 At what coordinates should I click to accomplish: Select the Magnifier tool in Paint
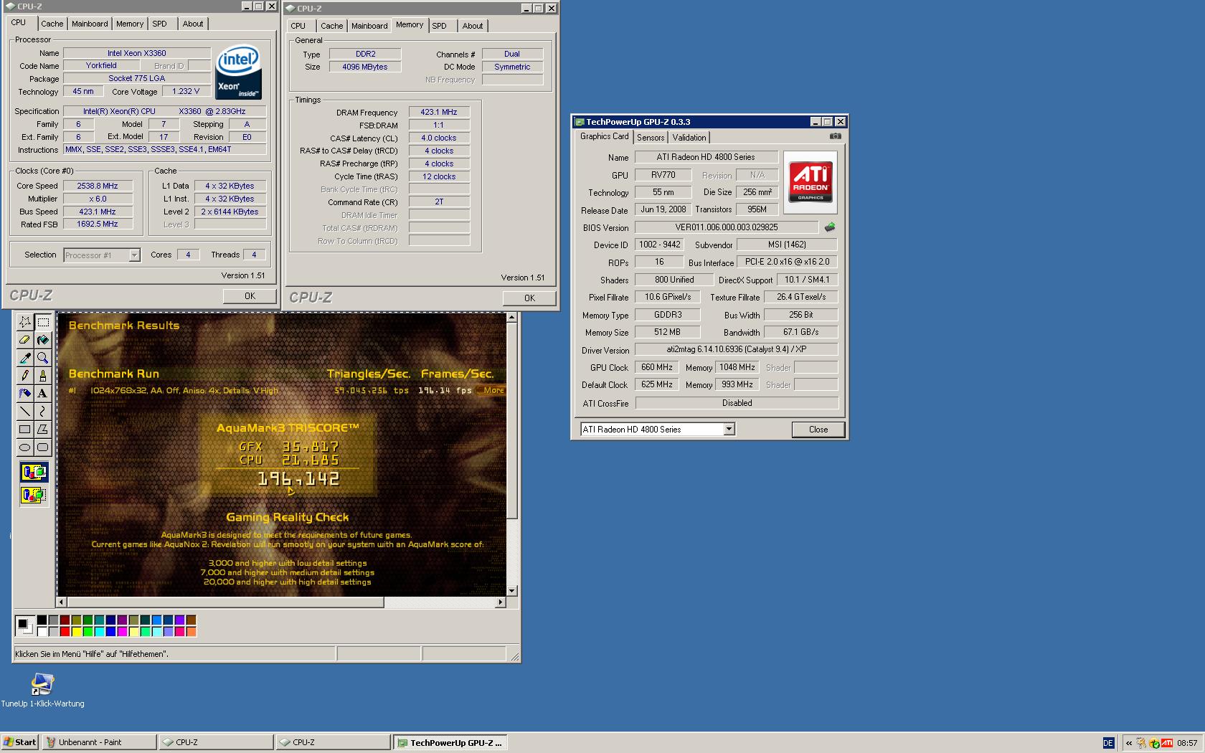click(43, 358)
